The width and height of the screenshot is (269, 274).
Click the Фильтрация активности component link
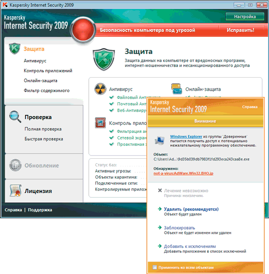(132, 131)
